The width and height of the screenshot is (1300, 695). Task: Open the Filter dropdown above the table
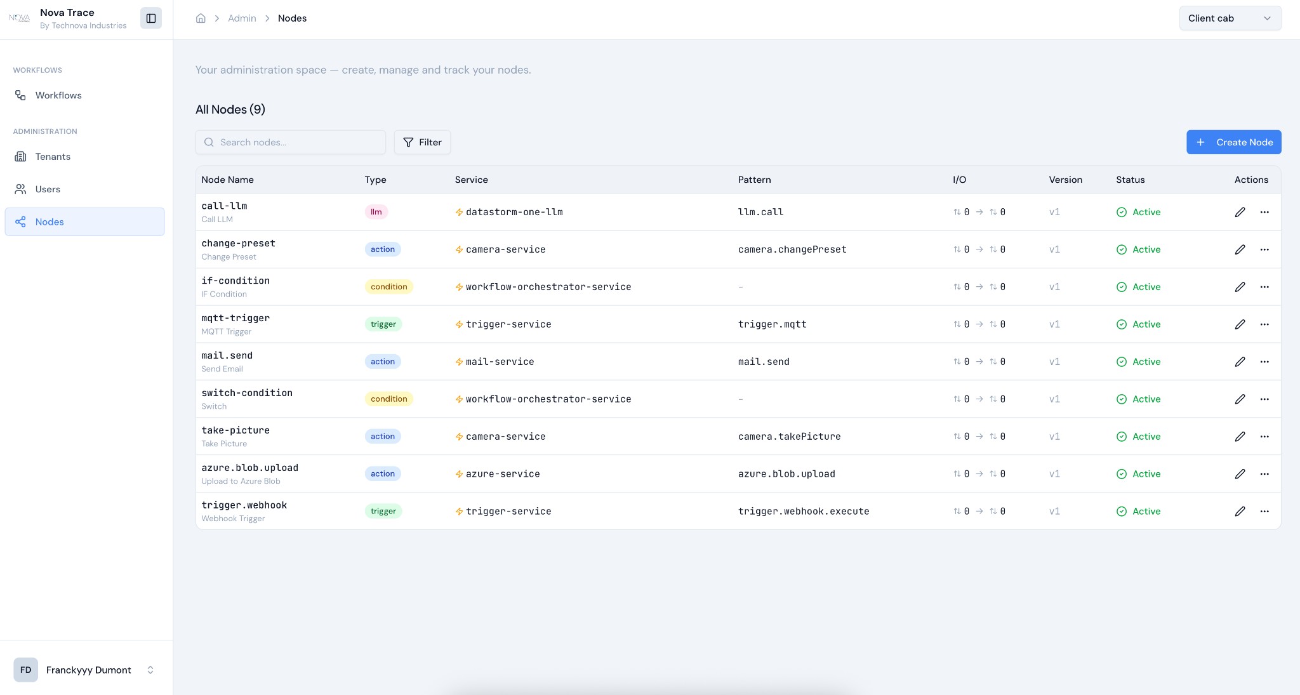[x=421, y=142]
